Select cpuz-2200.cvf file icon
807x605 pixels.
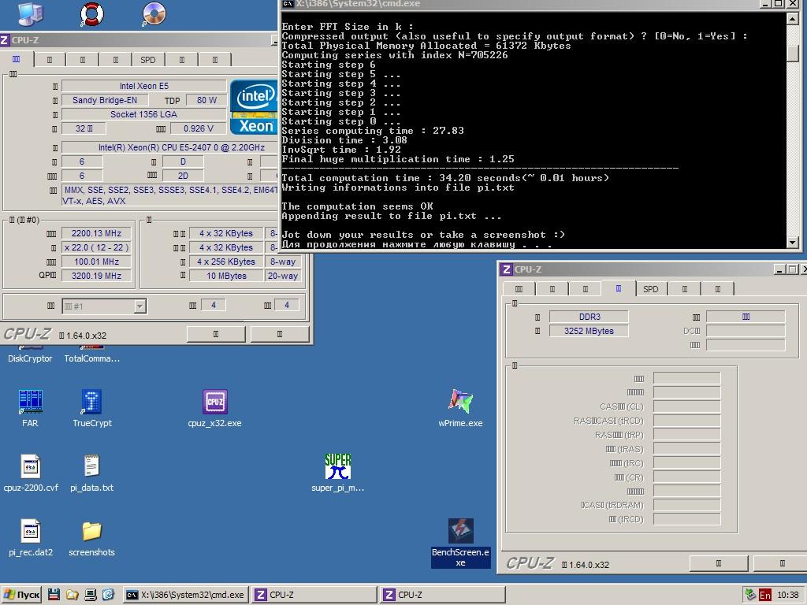(x=31, y=473)
